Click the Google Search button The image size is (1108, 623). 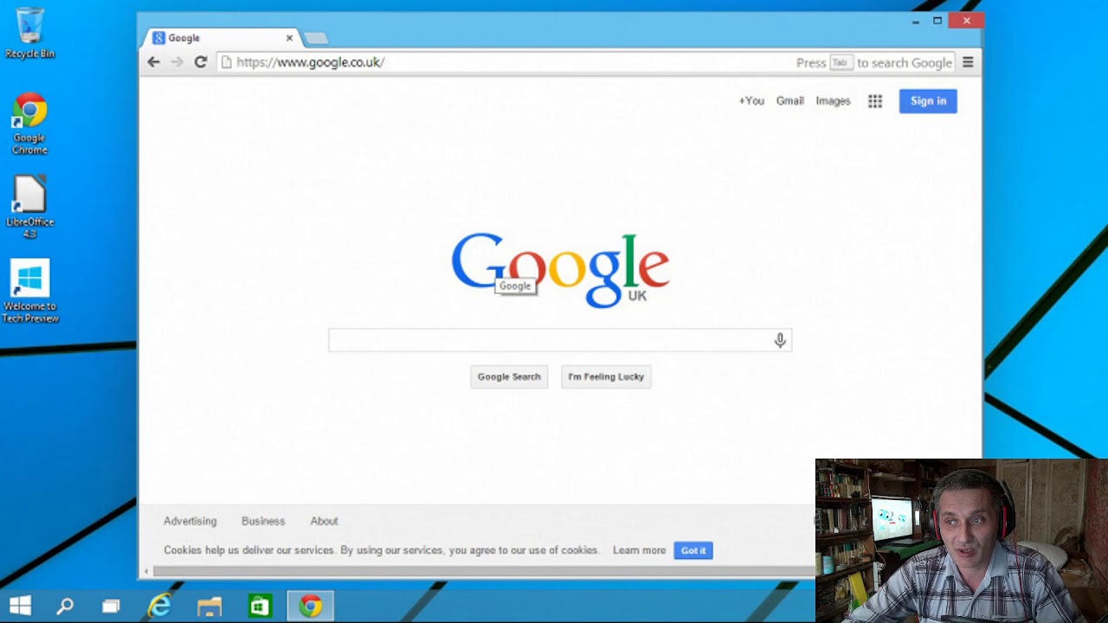coord(509,376)
